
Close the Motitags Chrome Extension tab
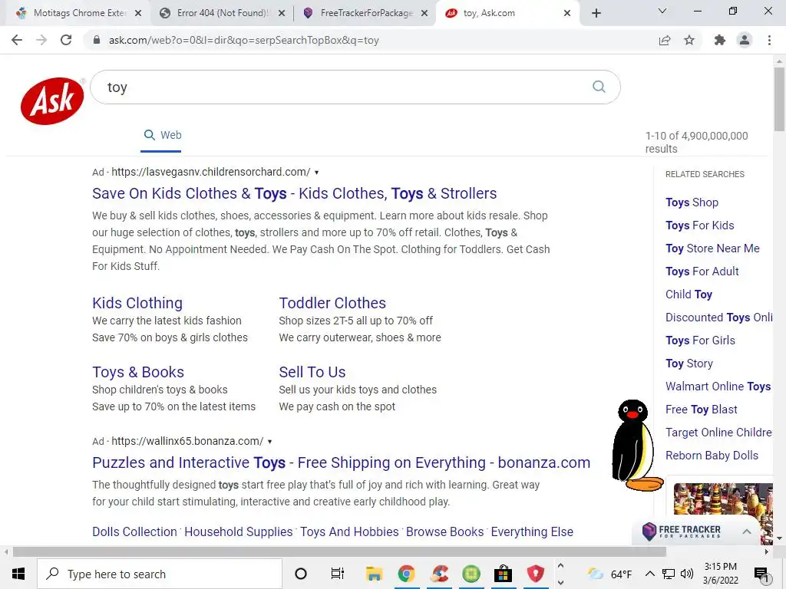coord(138,13)
